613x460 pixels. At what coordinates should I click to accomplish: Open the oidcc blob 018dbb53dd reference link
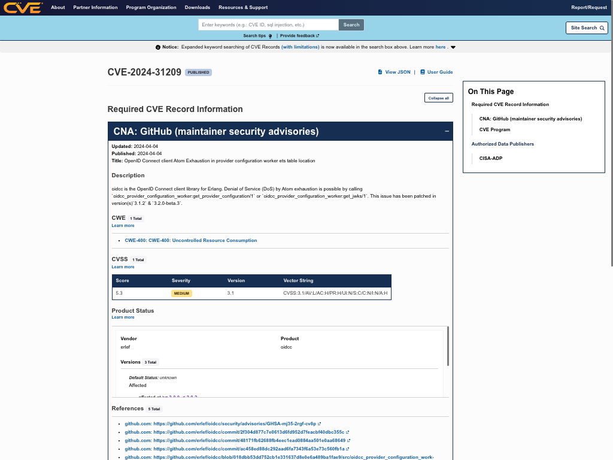pyautogui.click(x=279, y=457)
